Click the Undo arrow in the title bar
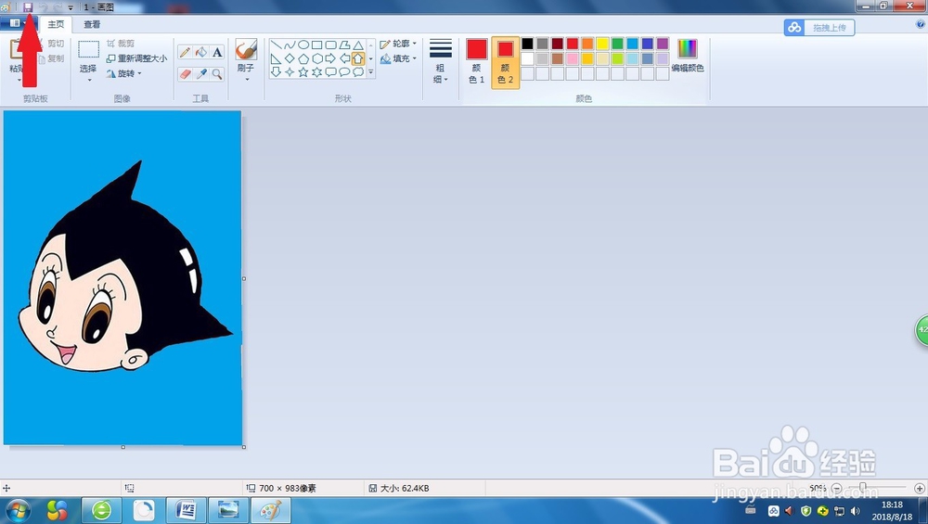Image resolution: width=928 pixels, height=524 pixels. coord(44,7)
